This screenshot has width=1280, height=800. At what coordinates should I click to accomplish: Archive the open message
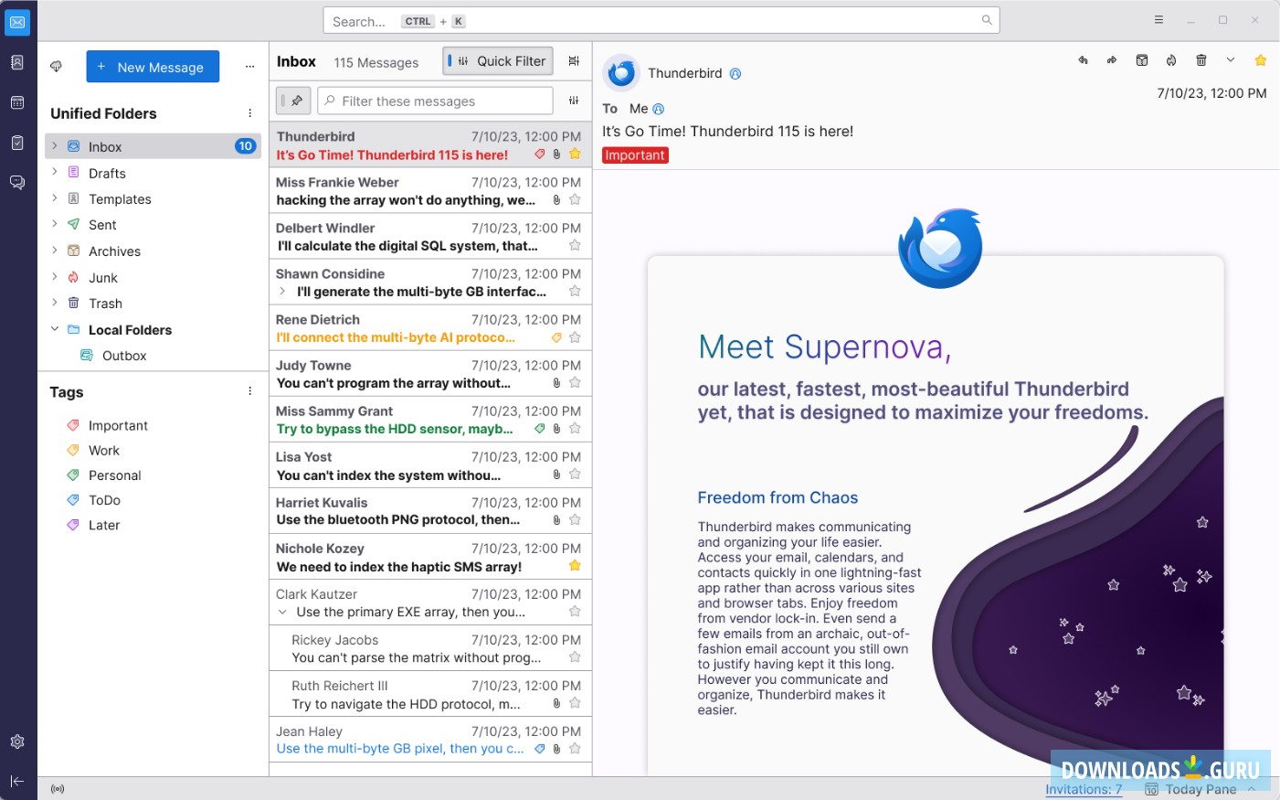click(1142, 59)
